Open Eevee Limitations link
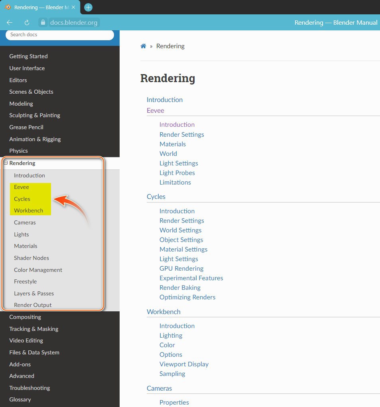 [175, 183]
